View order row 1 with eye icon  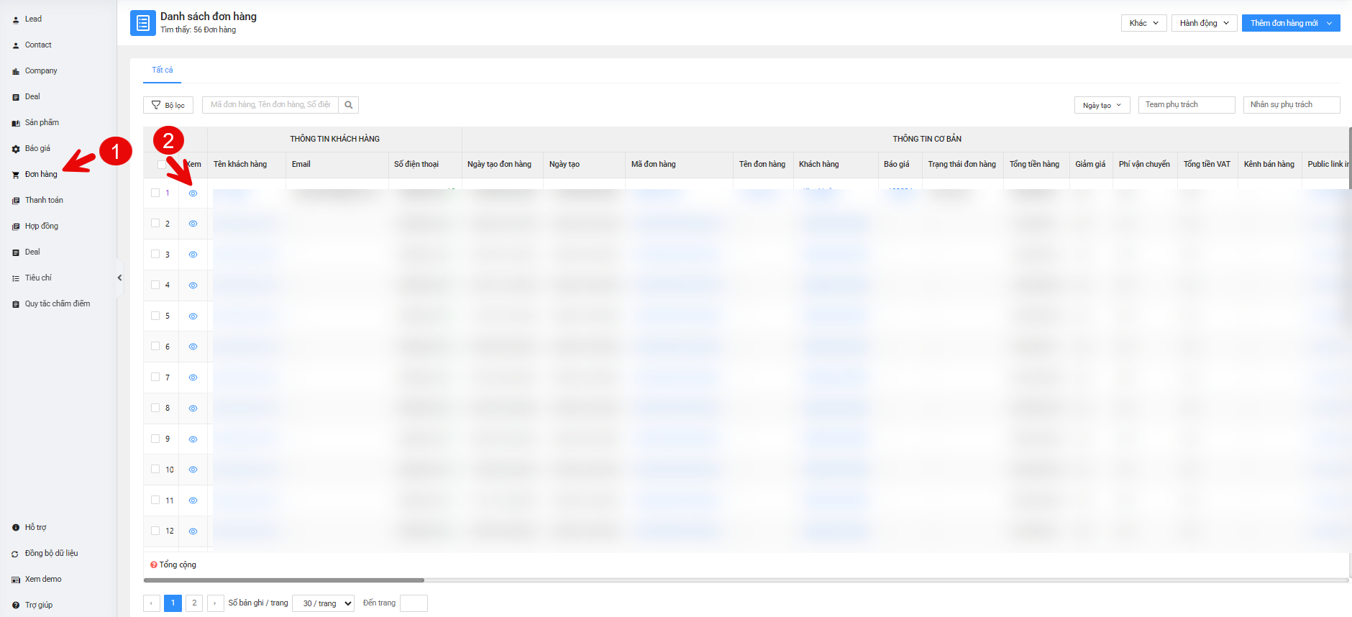193,193
